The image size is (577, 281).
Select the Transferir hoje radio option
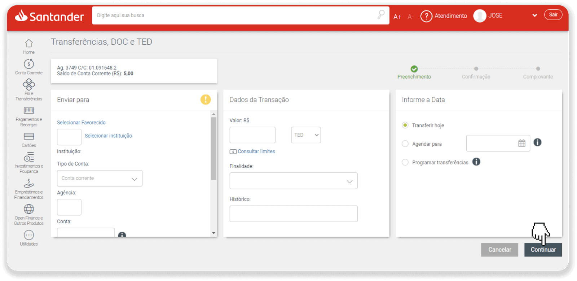tap(405, 125)
